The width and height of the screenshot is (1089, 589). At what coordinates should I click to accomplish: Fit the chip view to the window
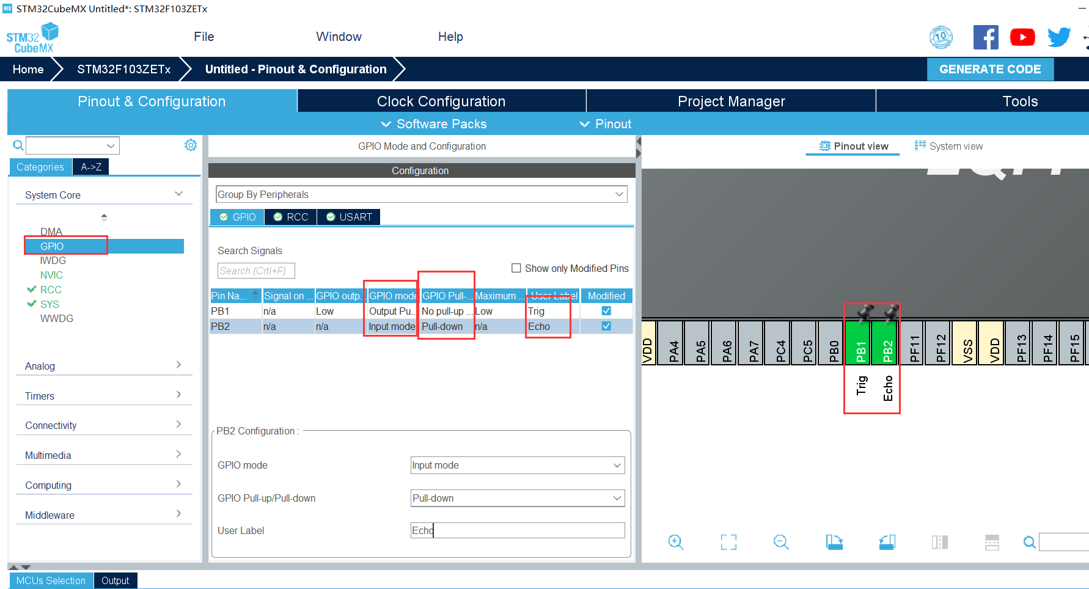click(x=728, y=542)
